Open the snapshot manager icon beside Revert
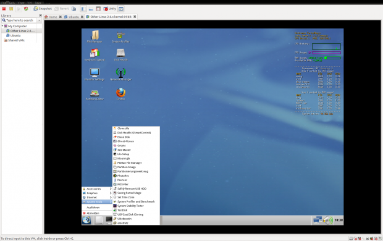The width and height of the screenshot is (383, 241). click(x=74, y=9)
